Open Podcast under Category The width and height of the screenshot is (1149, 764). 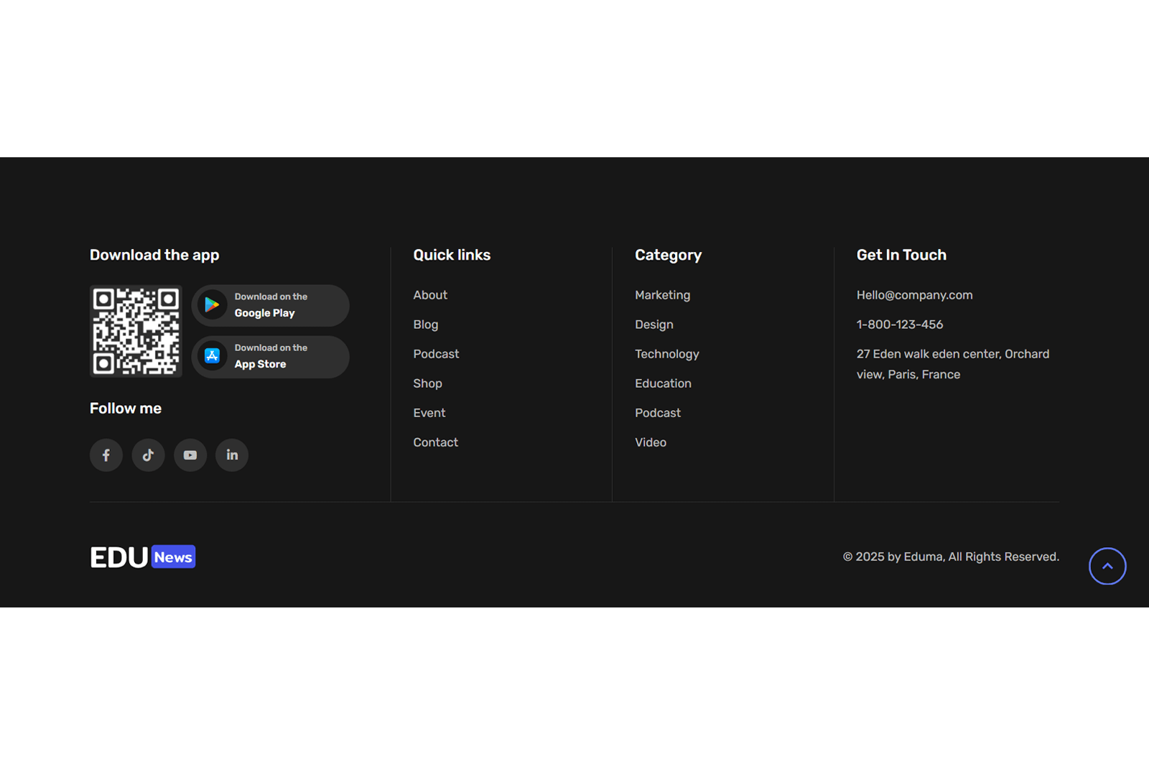pyautogui.click(x=658, y=413)
